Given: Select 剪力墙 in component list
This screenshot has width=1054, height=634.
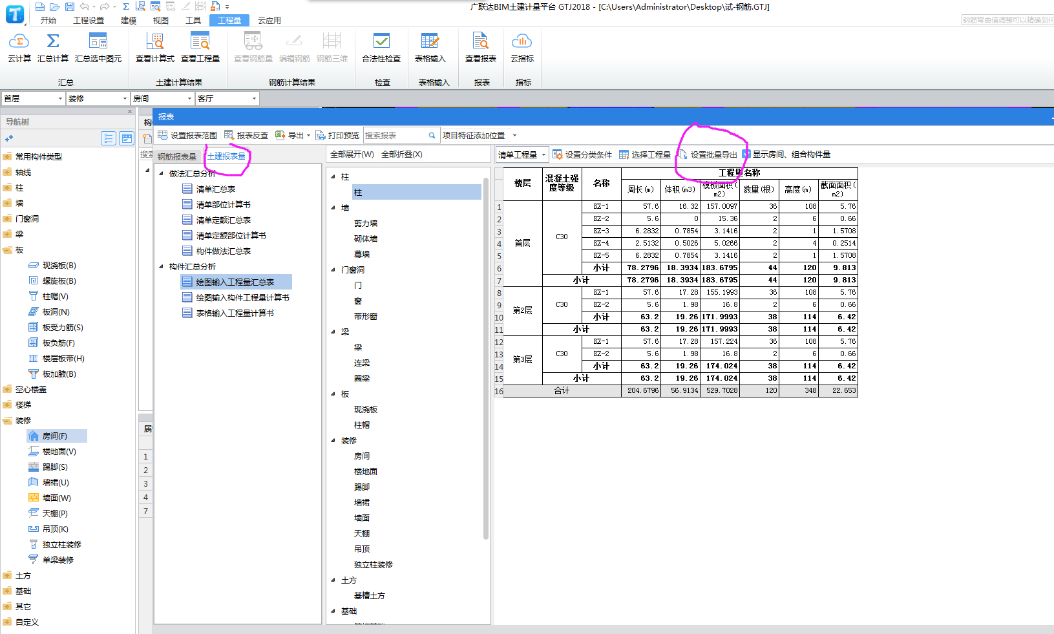Looking at the screenshot, I should coord(366,224).
